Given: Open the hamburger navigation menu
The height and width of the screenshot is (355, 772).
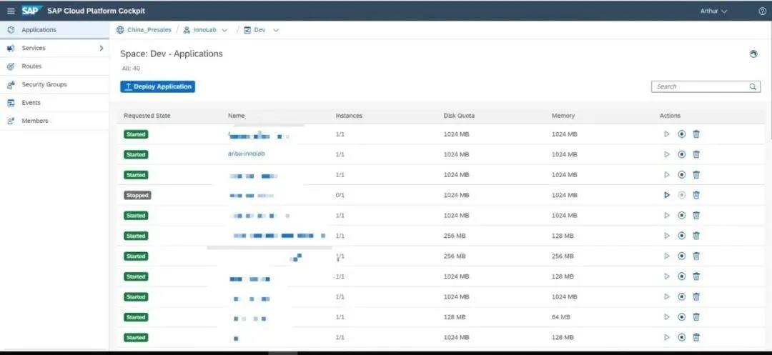Looking at the screenshot, I should pos(11,11).
